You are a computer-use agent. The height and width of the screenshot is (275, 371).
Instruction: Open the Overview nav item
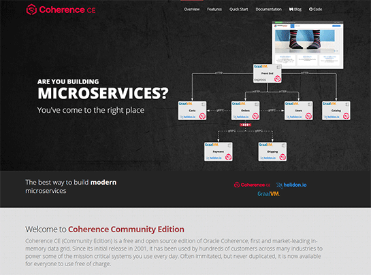tap(192, 10)
